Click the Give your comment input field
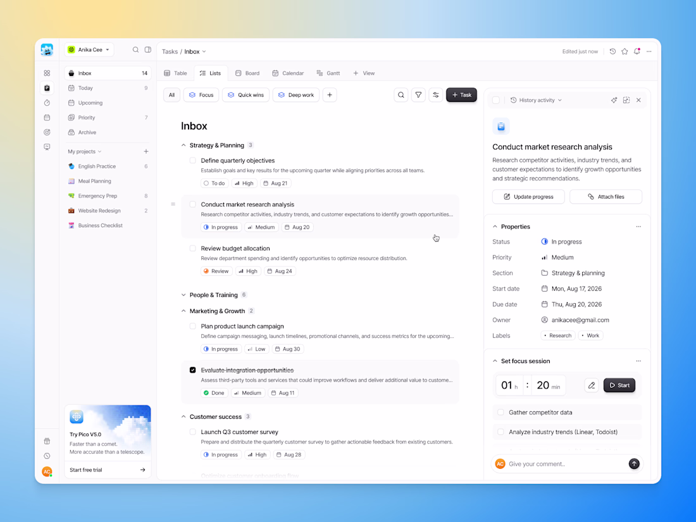This screenshot has width=696, height=522. point(566,464)
